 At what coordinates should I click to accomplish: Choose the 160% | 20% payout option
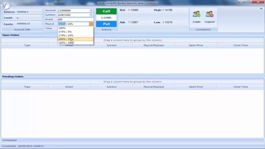click(x=75, y=43)
